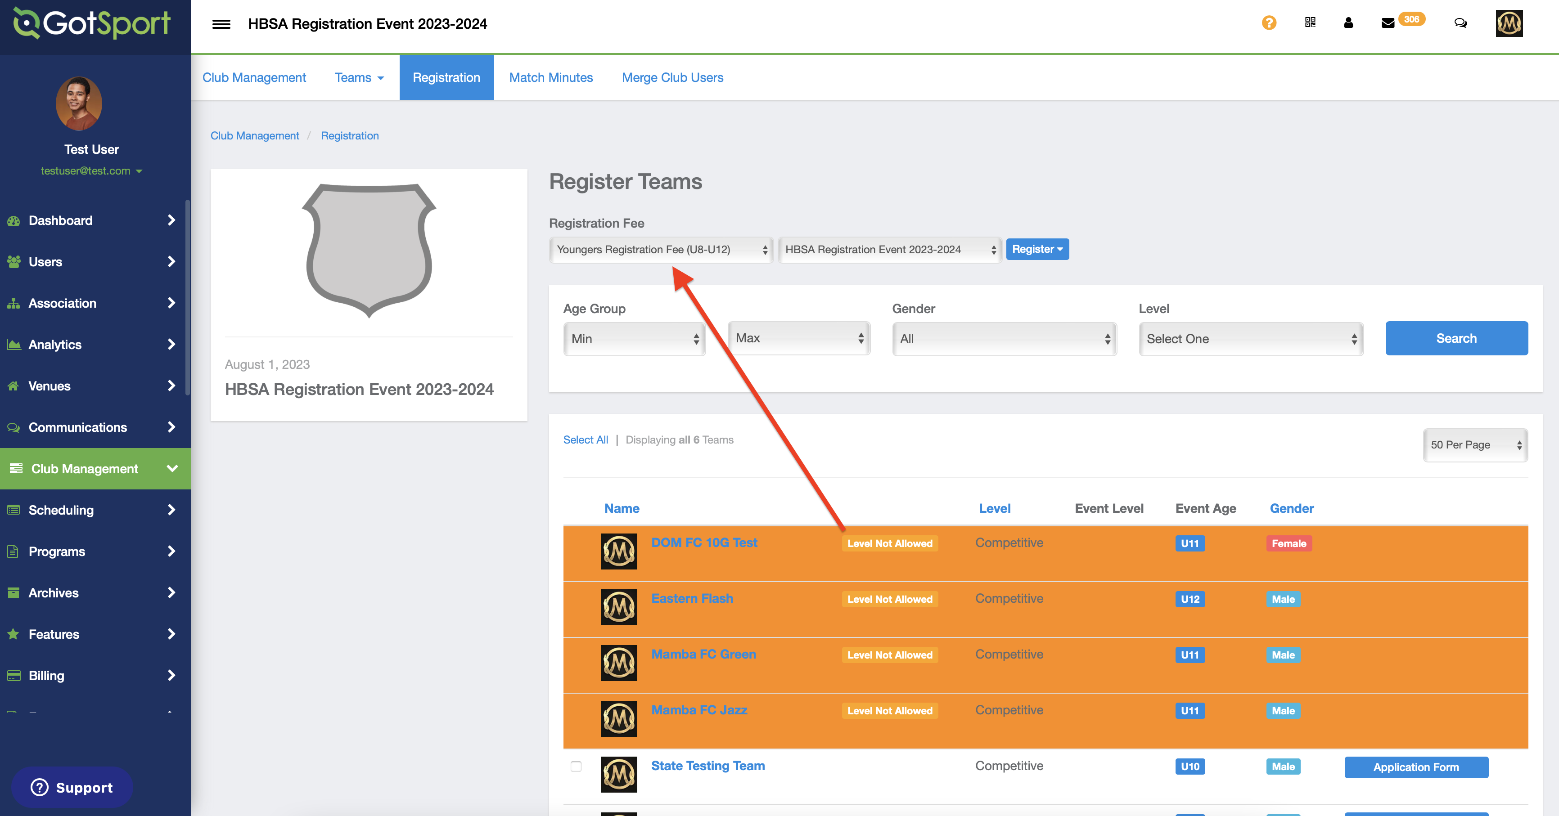Click the 306 unread messages badge

coord(1411,19)
